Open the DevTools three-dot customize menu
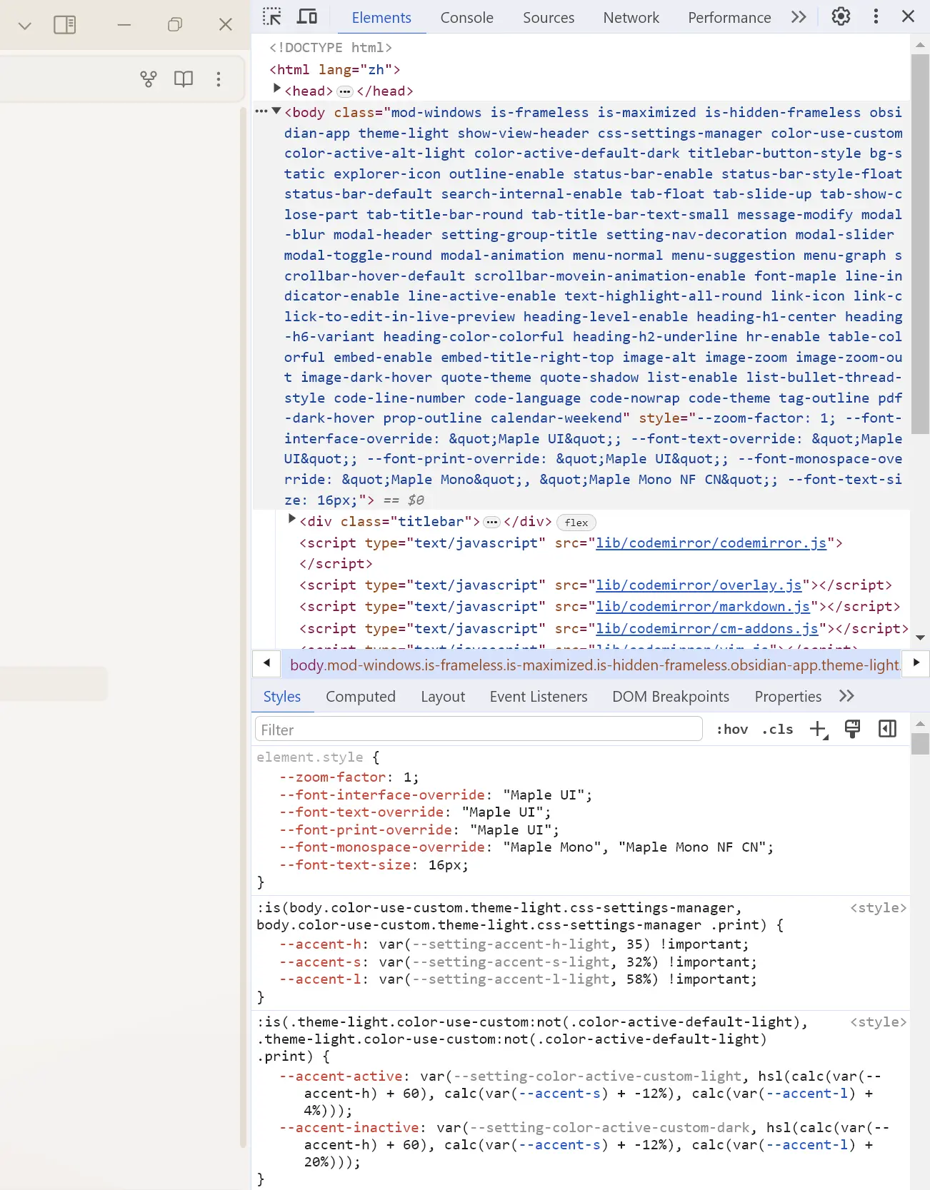 [876, 16]
